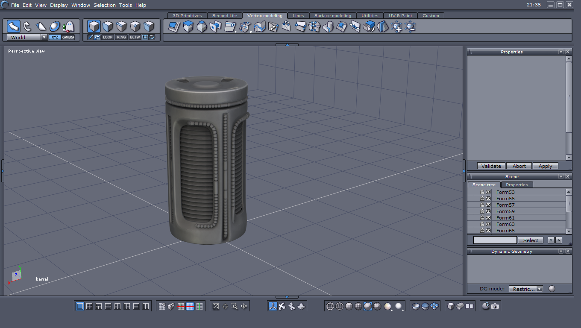Open the Selection menu

click(105, 5)
